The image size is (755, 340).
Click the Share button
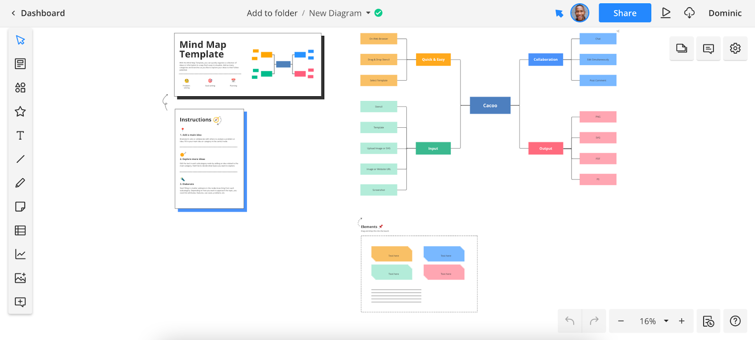coord(625,13)
